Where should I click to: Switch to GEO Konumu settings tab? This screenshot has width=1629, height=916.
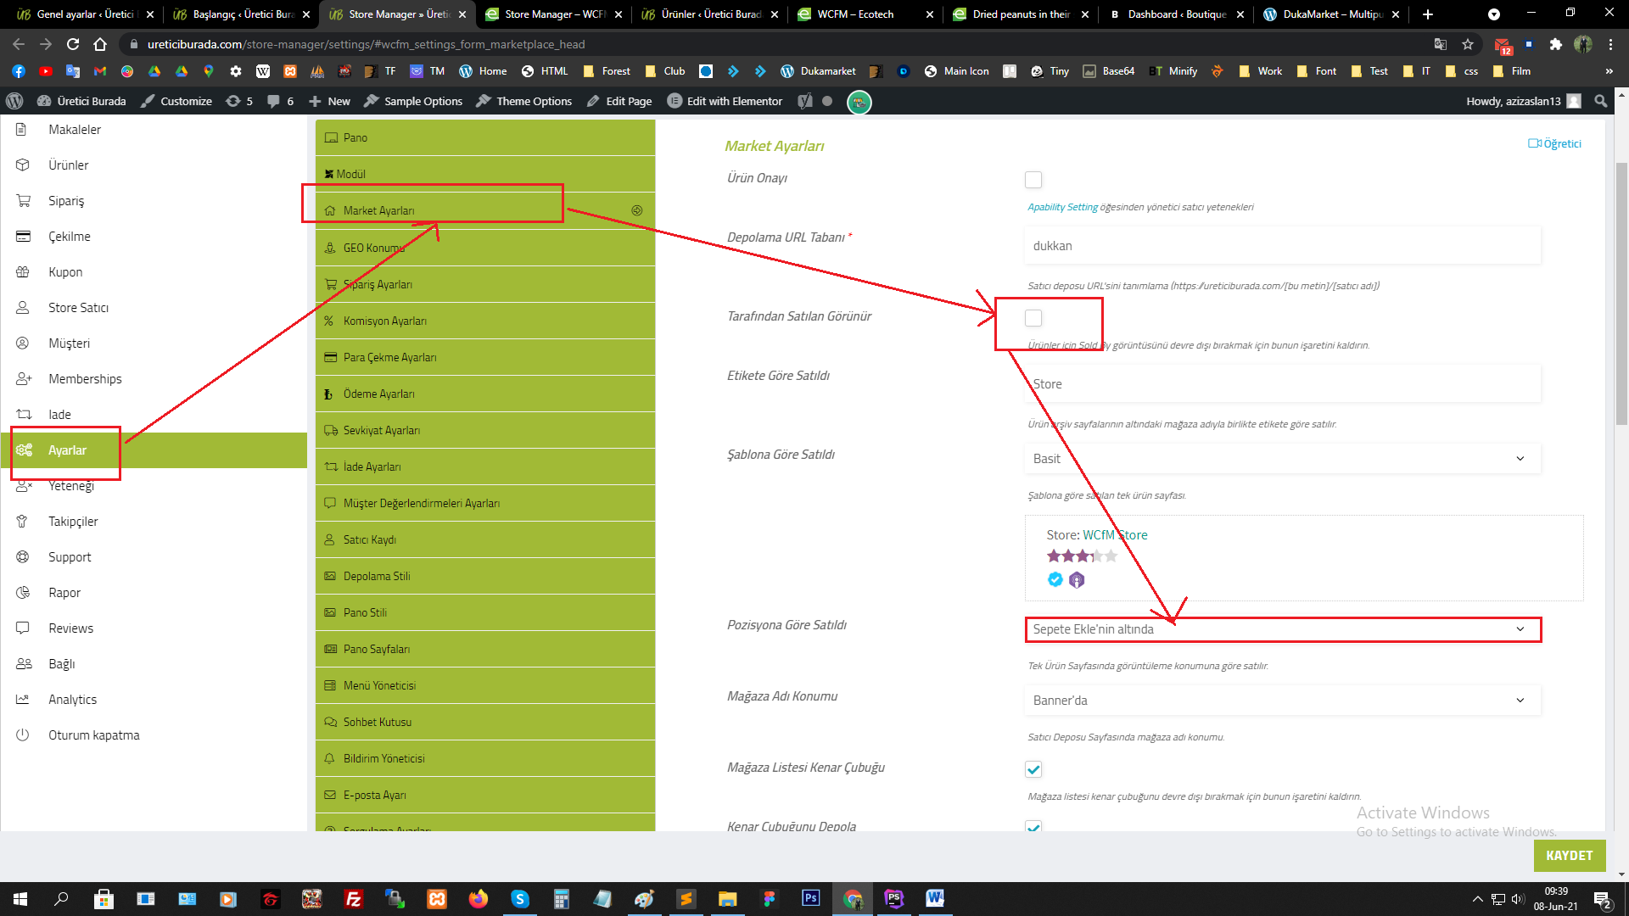(485, 248)
